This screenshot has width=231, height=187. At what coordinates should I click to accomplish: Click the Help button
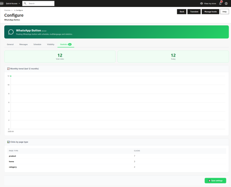pos(224,12)
